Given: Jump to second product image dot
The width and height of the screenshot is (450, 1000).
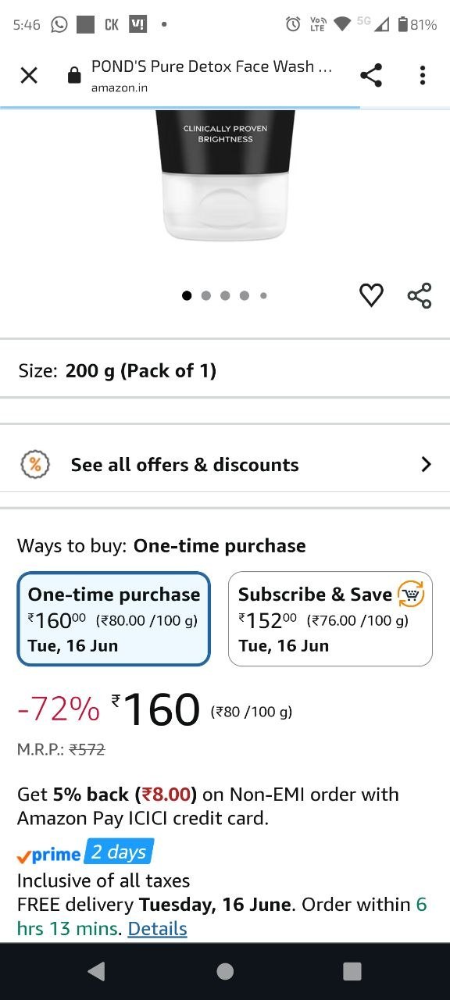Looking at the screenshot, I should tap(206, 295).
